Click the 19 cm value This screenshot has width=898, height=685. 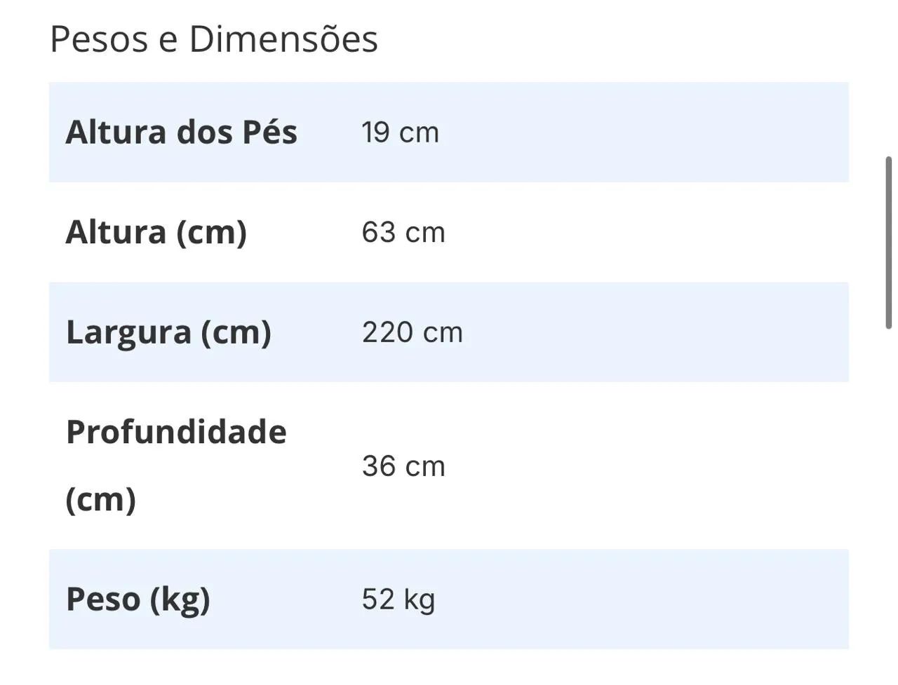pyautogui.click(x=400, y=133)
